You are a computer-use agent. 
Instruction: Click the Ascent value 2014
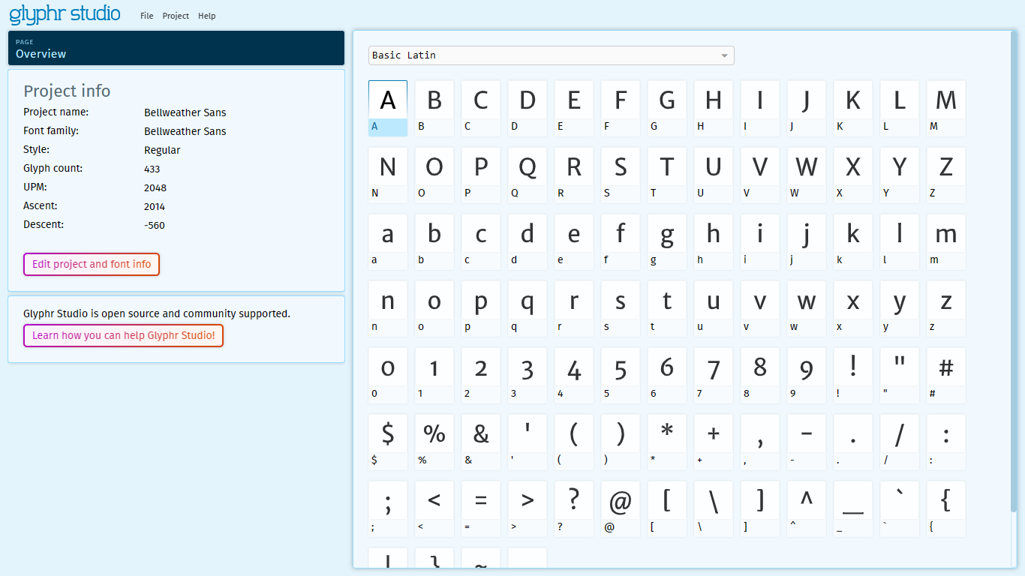coord(155,206)
